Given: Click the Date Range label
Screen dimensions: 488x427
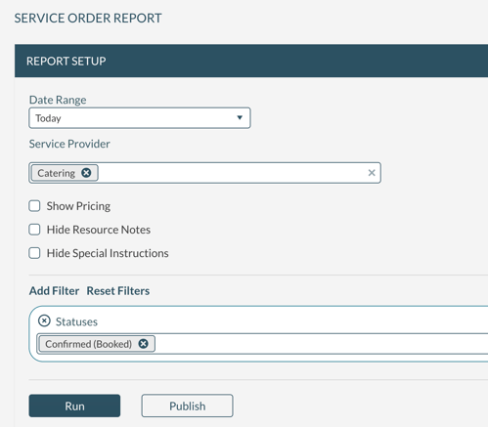Looking at the screenshot, I should 58,100.
